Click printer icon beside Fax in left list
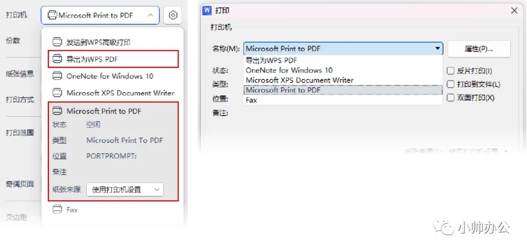This screenshot has width=527, height=251. (58, 210)
